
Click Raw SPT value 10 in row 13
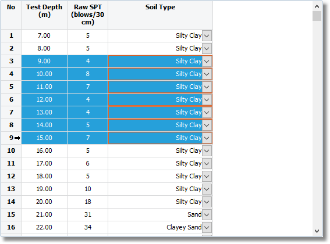click(x=87, y=189)
